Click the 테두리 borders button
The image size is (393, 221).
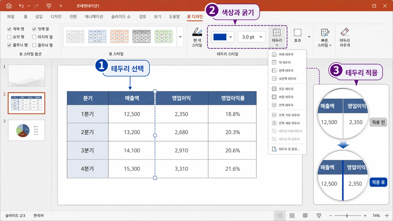pyautogui.click(x=277, y=37)
